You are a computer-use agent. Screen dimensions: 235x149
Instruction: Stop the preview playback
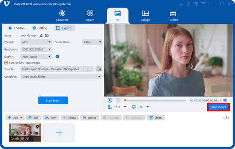(118, 100)
